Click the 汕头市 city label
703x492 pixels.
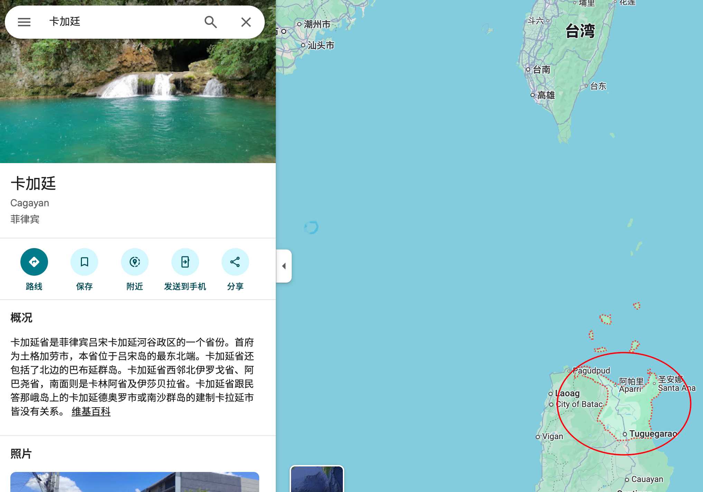(x=321, y=45)
